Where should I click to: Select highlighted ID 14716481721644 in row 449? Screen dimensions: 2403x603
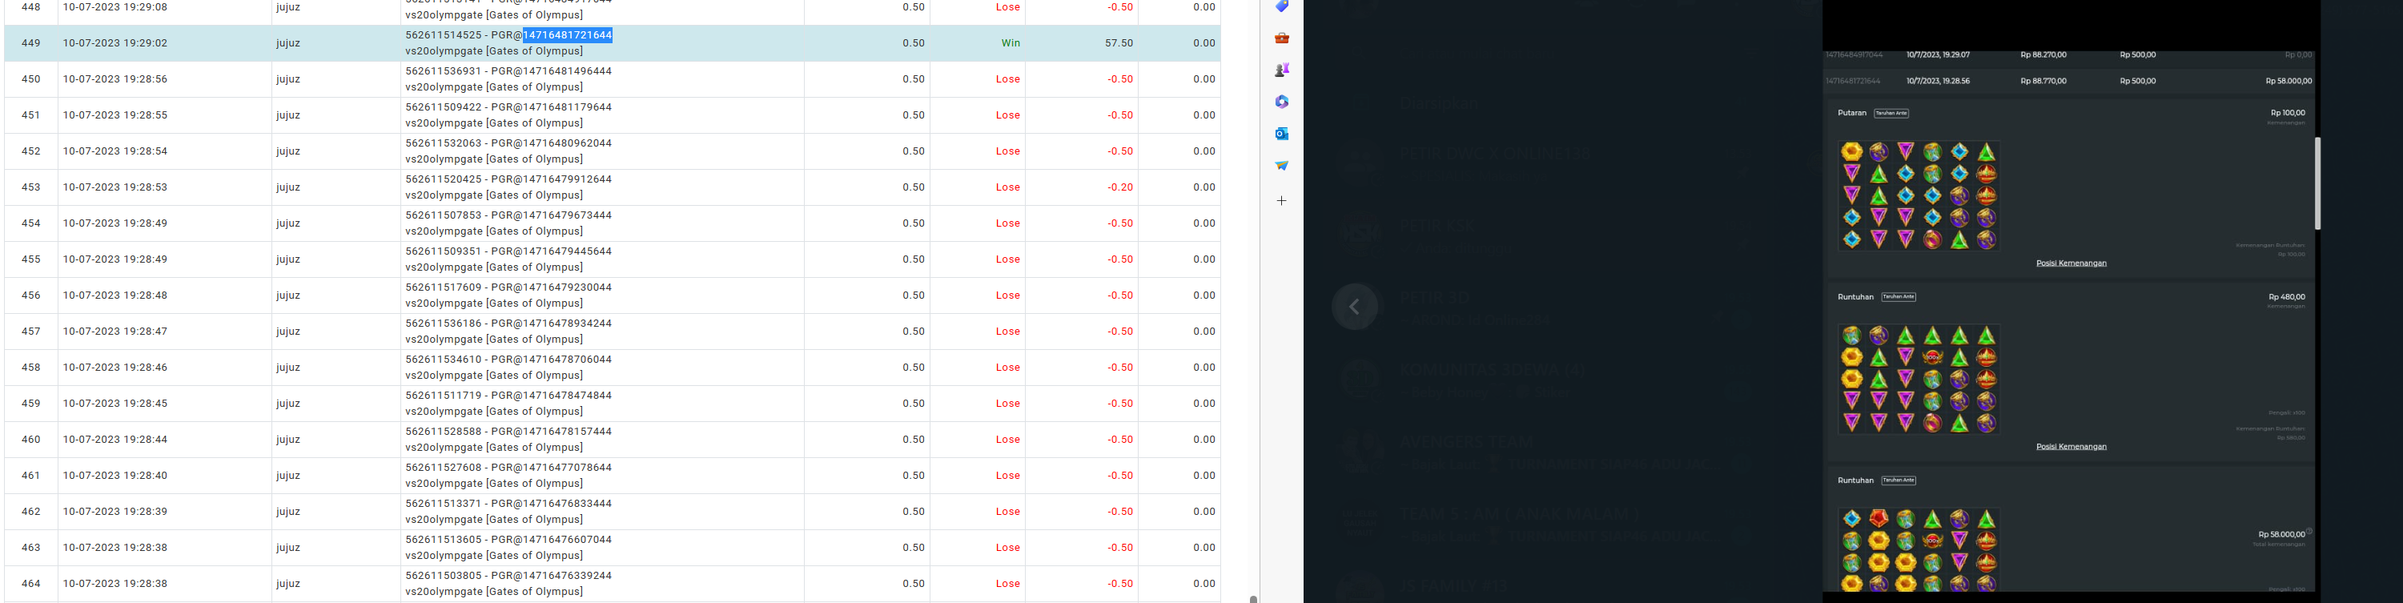pos(567,35)
